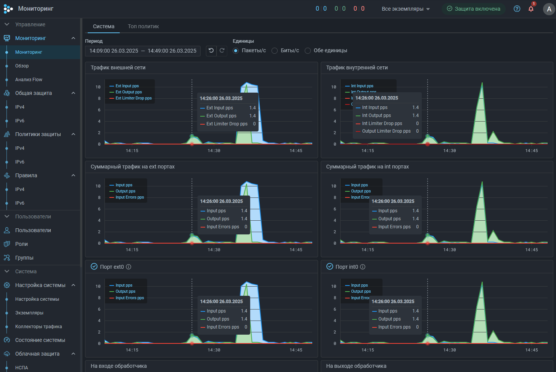The height and width of the screenshot is (372, 556).
Task: Toggle the Порт int0 check circle
Action: 330,266
